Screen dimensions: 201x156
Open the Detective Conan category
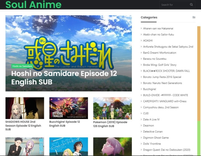153,132
